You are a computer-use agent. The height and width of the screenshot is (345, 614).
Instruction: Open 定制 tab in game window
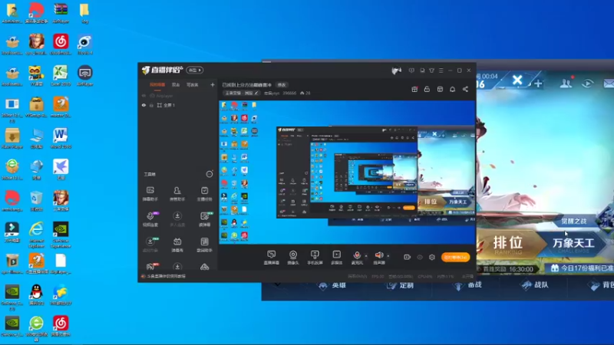[400, 285]
